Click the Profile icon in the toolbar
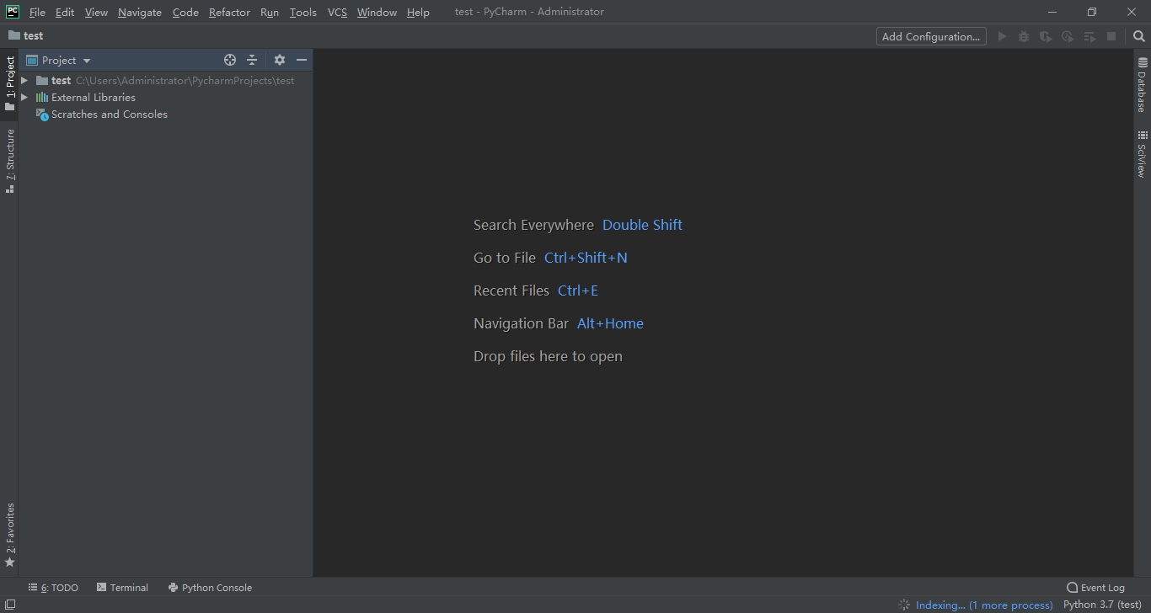The image size is (1151, 613). (x=1068, y=36)
